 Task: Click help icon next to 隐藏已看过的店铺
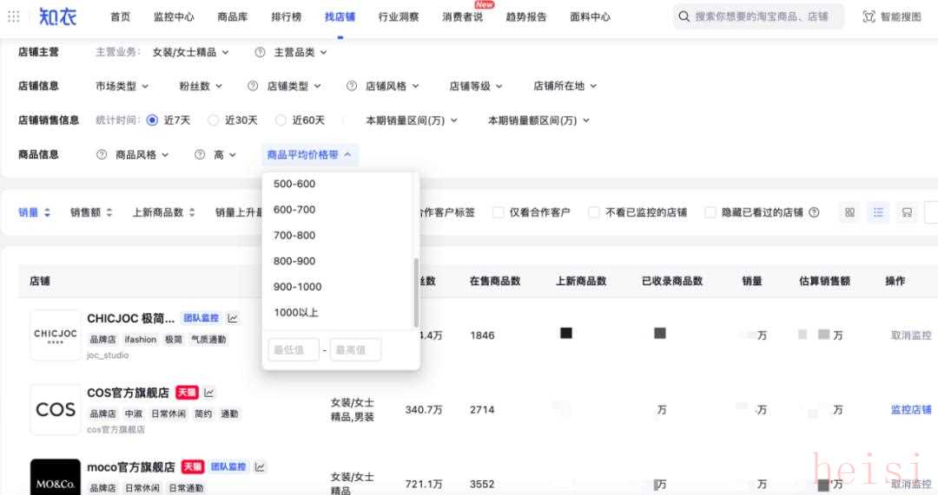814,212
